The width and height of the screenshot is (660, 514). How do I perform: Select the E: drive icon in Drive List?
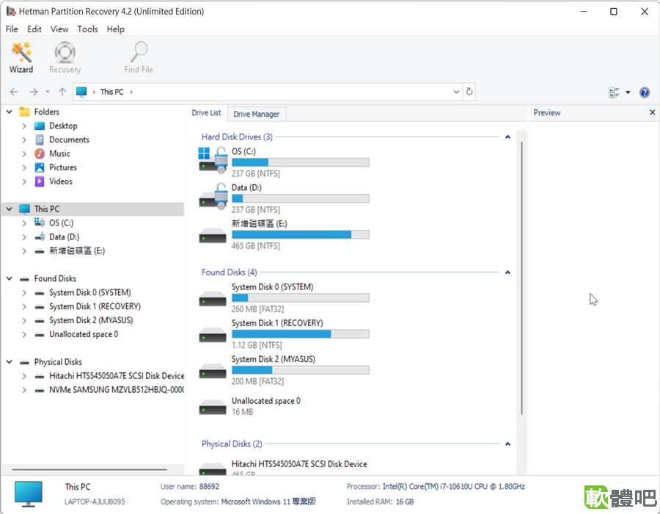213,236
